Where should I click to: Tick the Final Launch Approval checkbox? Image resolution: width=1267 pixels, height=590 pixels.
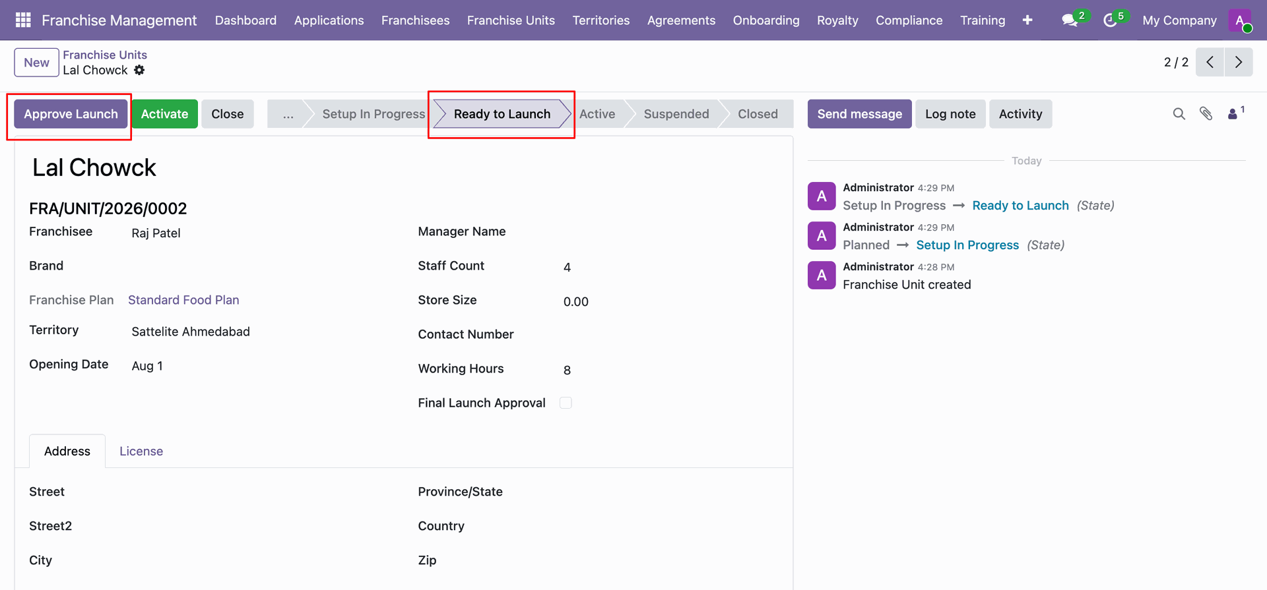(566, 403)
